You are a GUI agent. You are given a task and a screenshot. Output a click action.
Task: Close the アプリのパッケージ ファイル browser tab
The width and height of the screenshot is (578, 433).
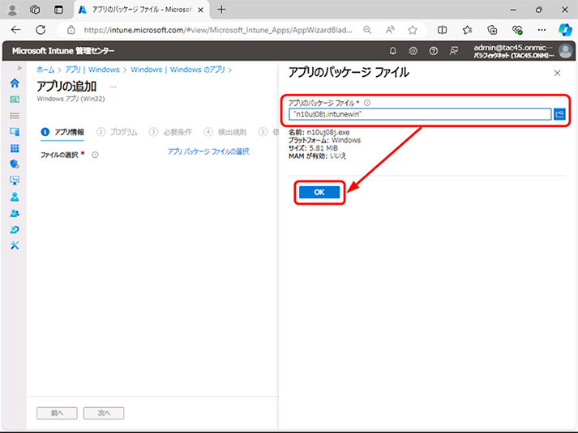(x=200, y=10)
